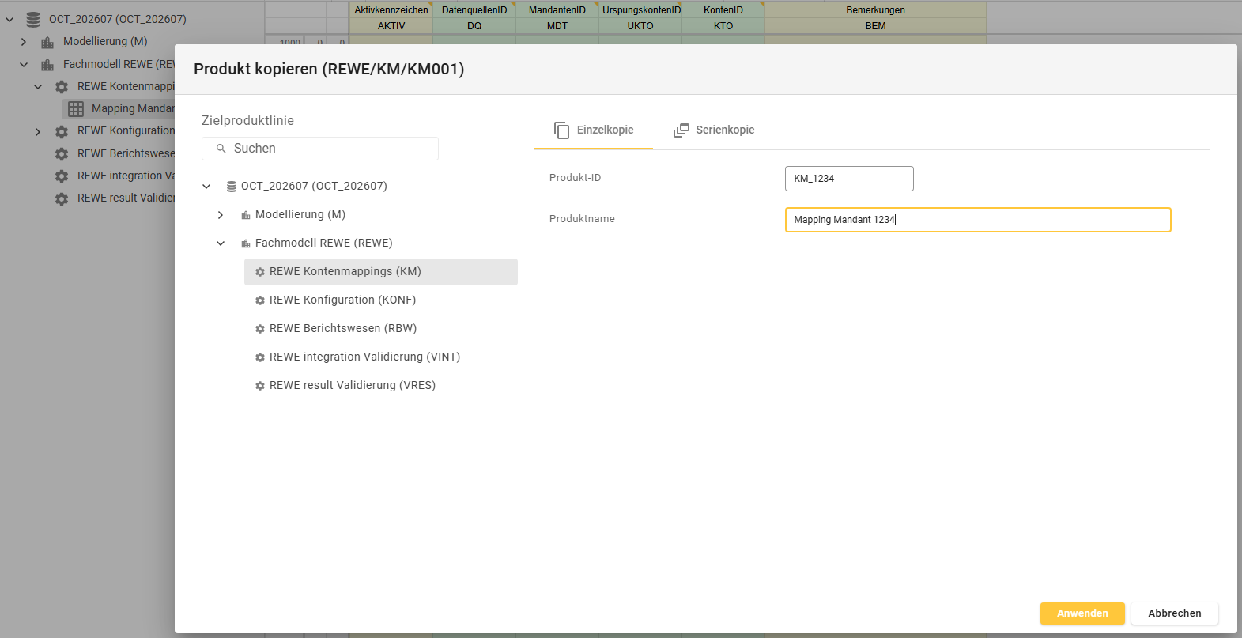Select REWE Konfiguration (KONF) in target tree

point(381,300)
